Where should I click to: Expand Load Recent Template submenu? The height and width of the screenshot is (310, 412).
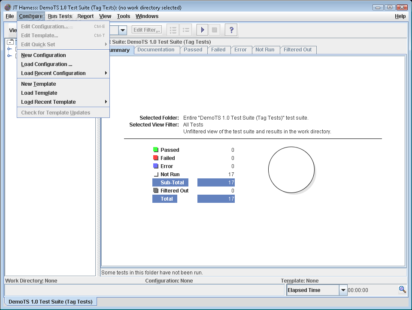click(x=64, y=102)
